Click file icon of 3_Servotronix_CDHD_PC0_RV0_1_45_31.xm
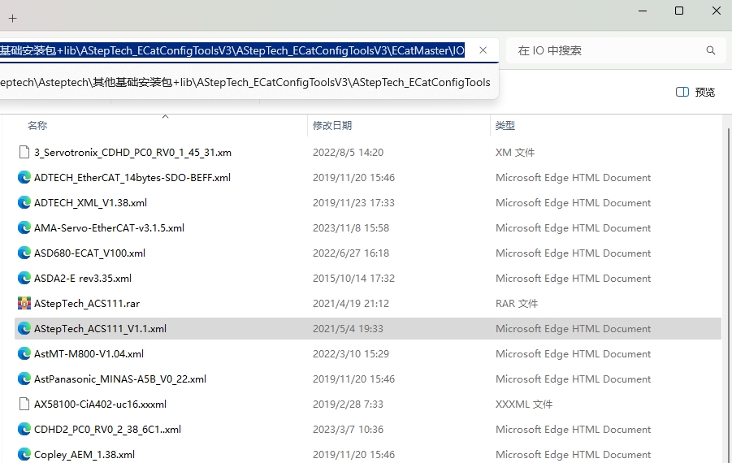This screenshot has height=463, width=732. pos(24,152)
